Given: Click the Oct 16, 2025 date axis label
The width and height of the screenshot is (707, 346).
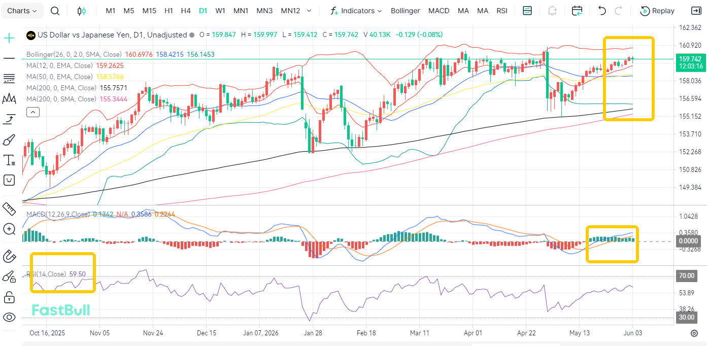Looking at the screenshot, I should pyautogui.click(x=47, y=333).
